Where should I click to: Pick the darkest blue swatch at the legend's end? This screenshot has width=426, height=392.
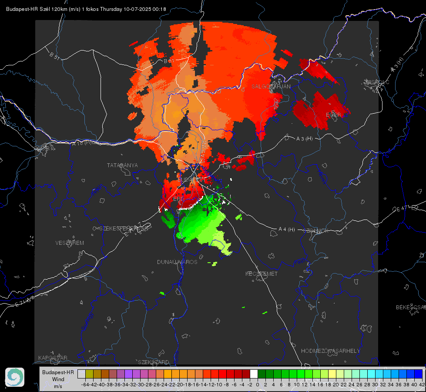pos(419,374)
